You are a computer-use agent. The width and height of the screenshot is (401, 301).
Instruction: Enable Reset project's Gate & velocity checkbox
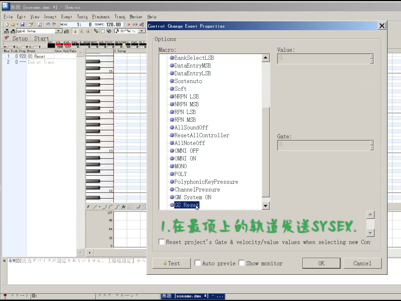tap(162, 242)
